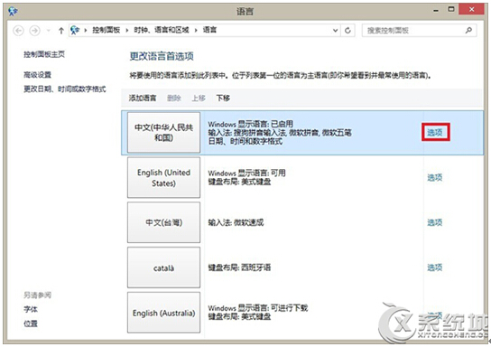Select the català language tile
Viewport: 491px width, 347px height.
click(x=163, y=267)
